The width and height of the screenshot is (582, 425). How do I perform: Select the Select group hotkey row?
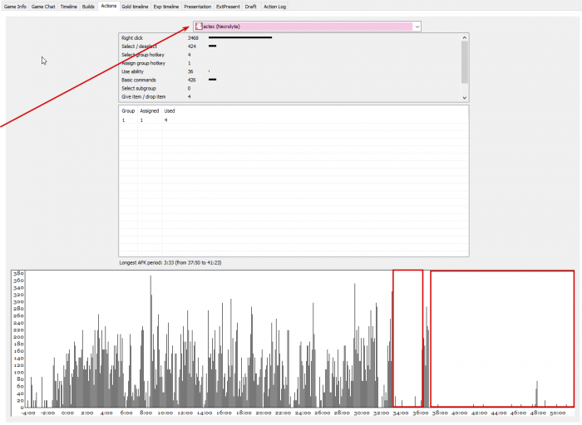[x=289, y=55]
